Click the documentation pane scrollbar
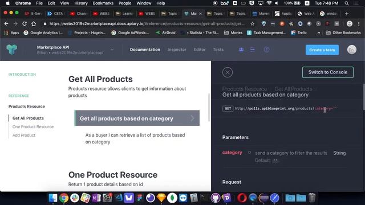The height and width of the screenshot is (205, 365). (209, 107)
